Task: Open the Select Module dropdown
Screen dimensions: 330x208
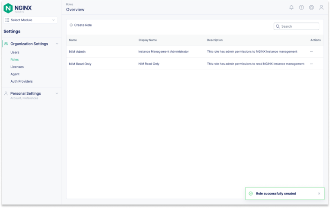Action: 30,20
